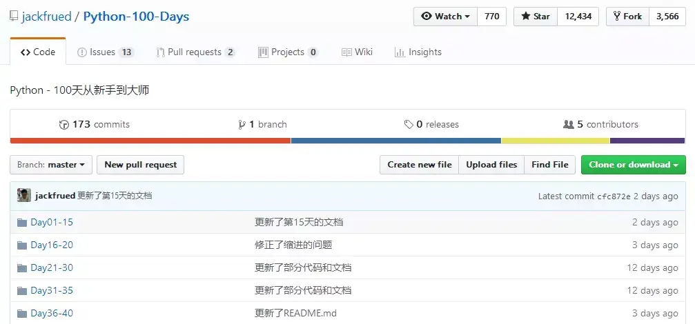This screenshot has height=324, width=695.
Task: Open the Clone or download dropdown
Action: pyautogui.click(x=634, y=165)
